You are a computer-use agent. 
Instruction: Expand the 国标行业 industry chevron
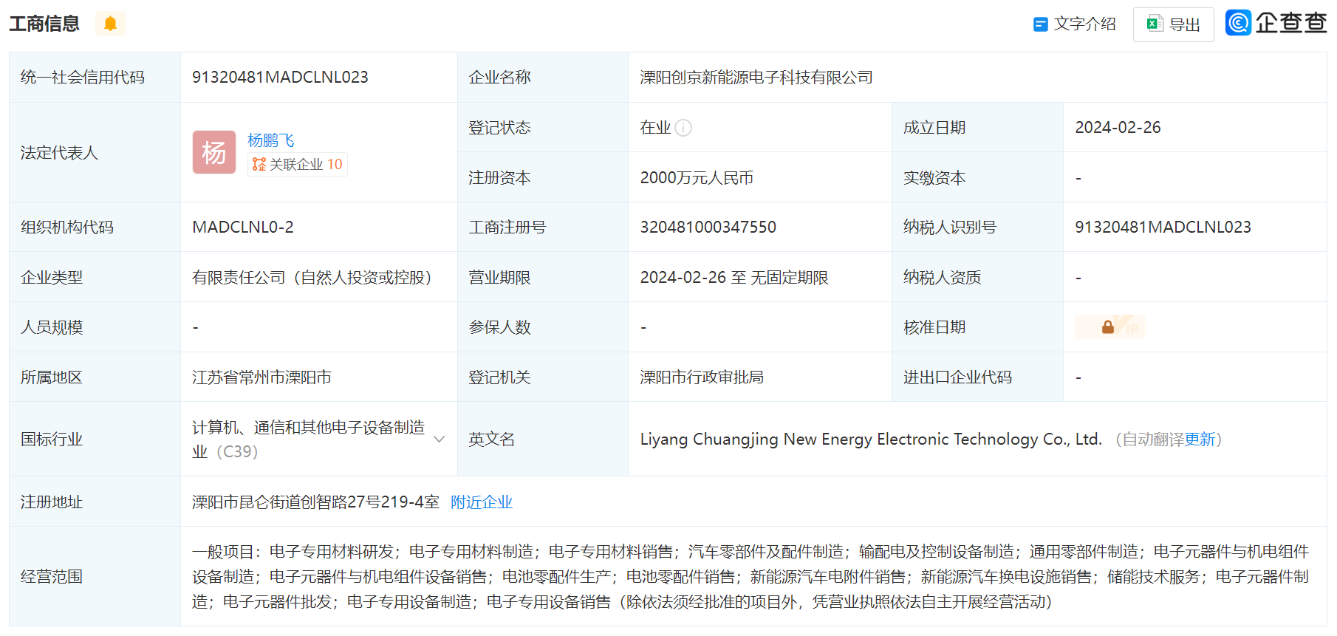click(439, 439)
